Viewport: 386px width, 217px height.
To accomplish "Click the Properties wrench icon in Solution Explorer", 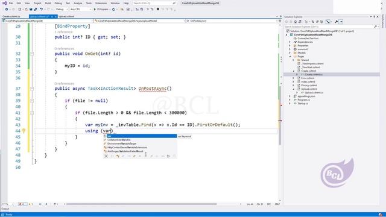I will [x=337, y=22].
